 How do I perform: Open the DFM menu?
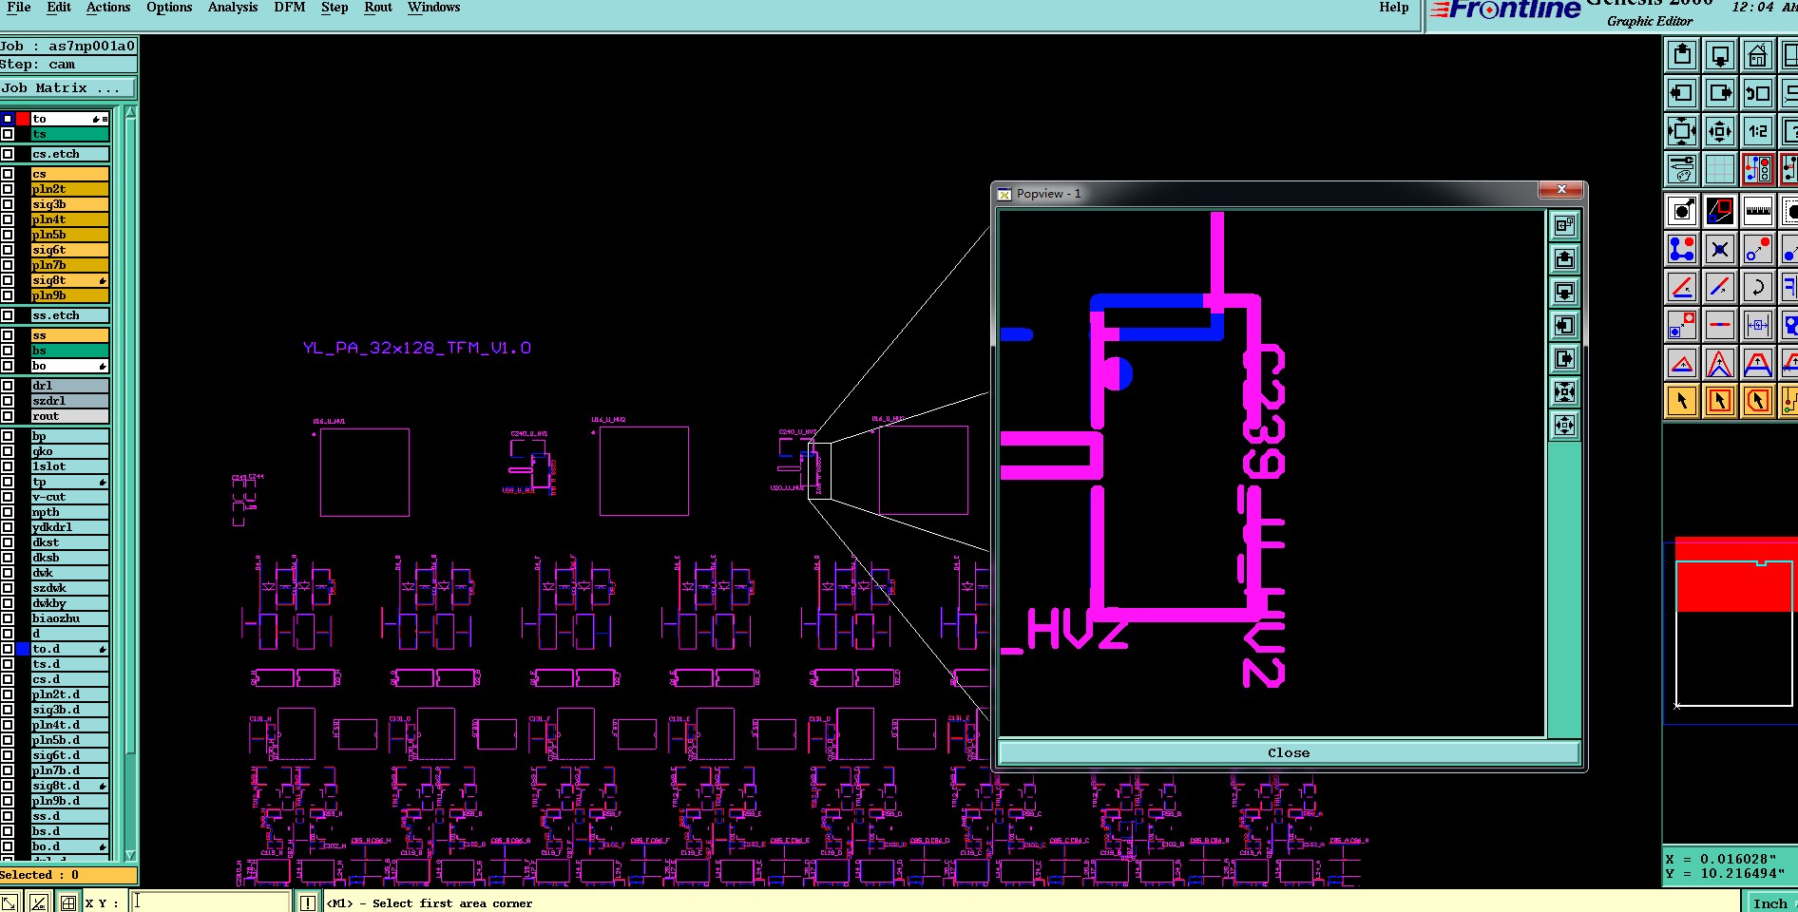tap(290, 8)
